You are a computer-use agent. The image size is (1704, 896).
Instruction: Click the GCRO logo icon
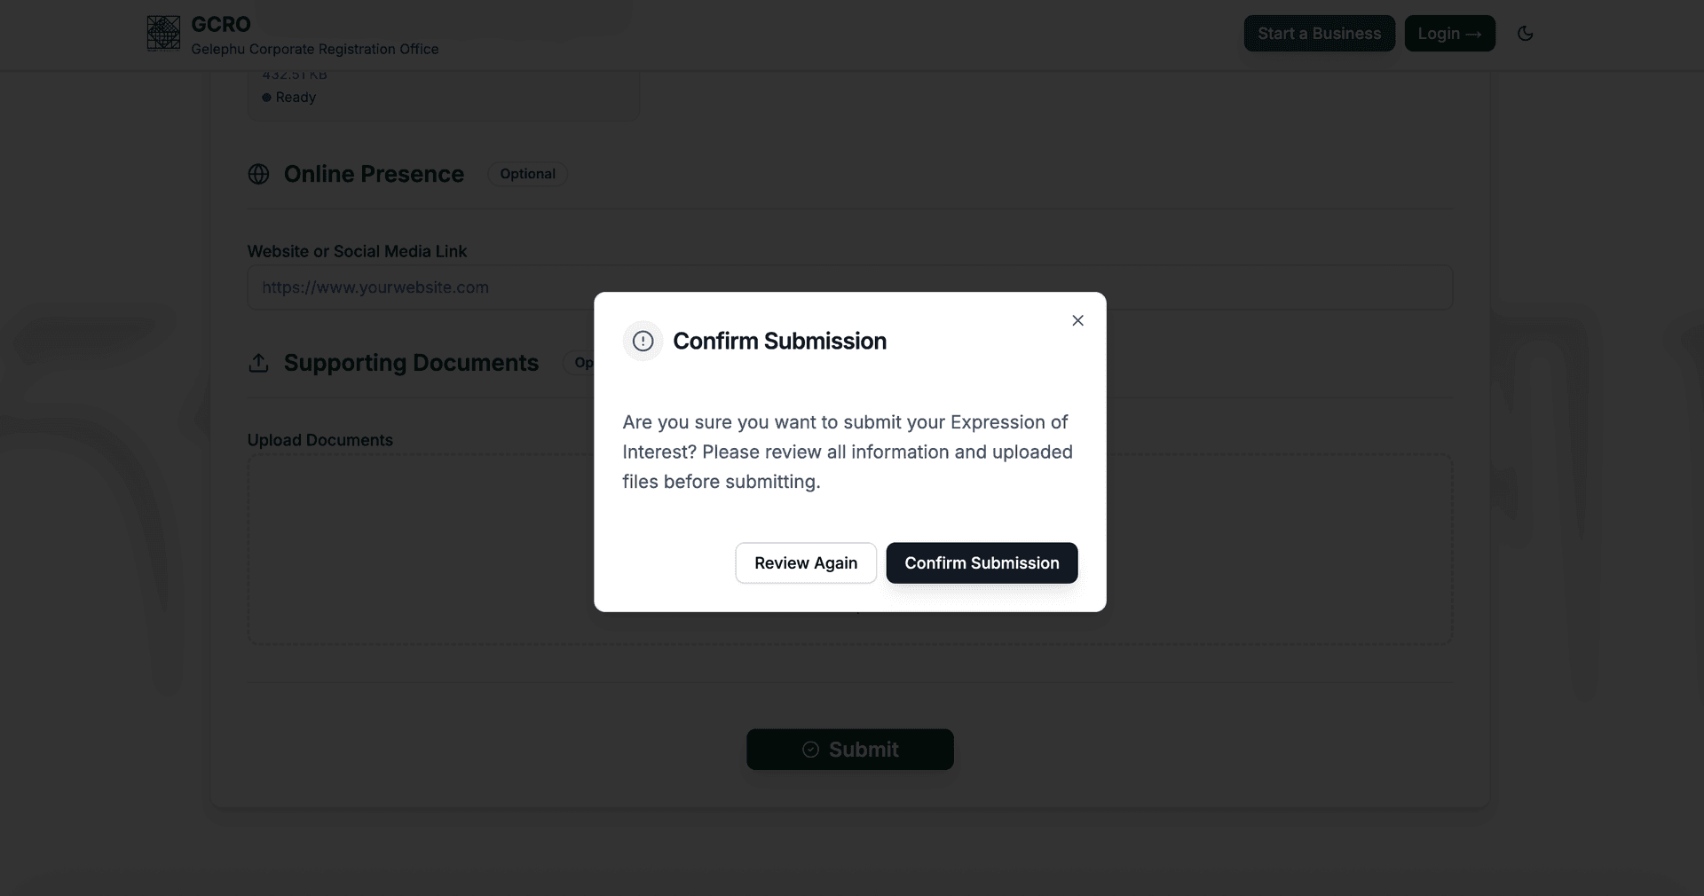[163, 34]
